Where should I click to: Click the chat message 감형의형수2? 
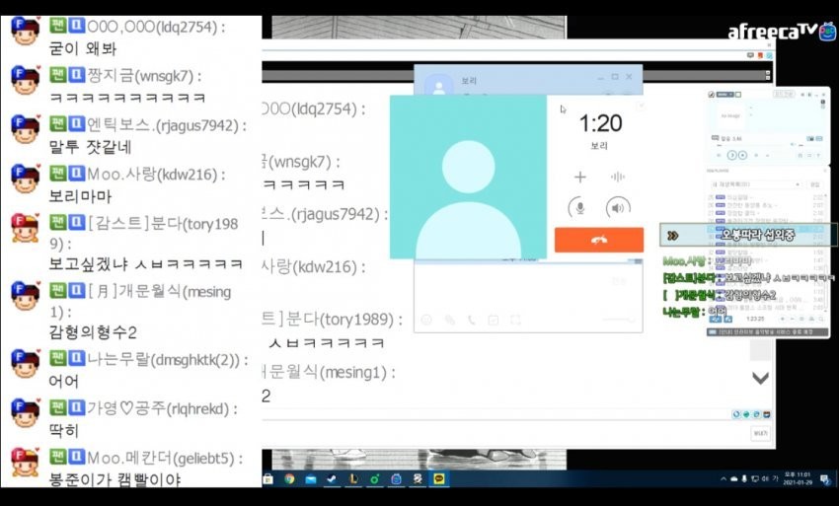(93, 332)
